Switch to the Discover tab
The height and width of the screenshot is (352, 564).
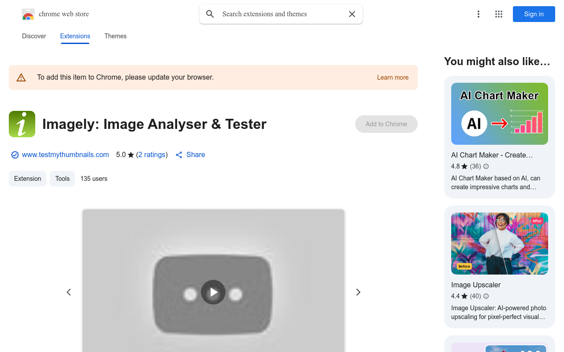click(x=34, y=36)
